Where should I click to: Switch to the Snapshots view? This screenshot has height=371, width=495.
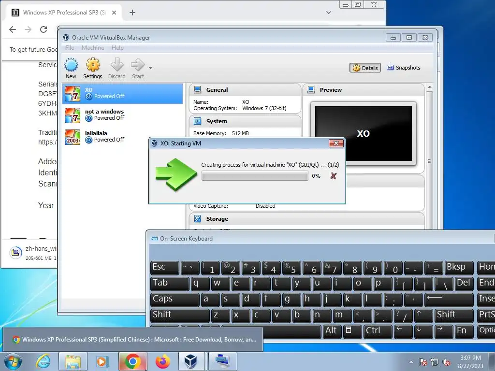(x=404, y=68)
